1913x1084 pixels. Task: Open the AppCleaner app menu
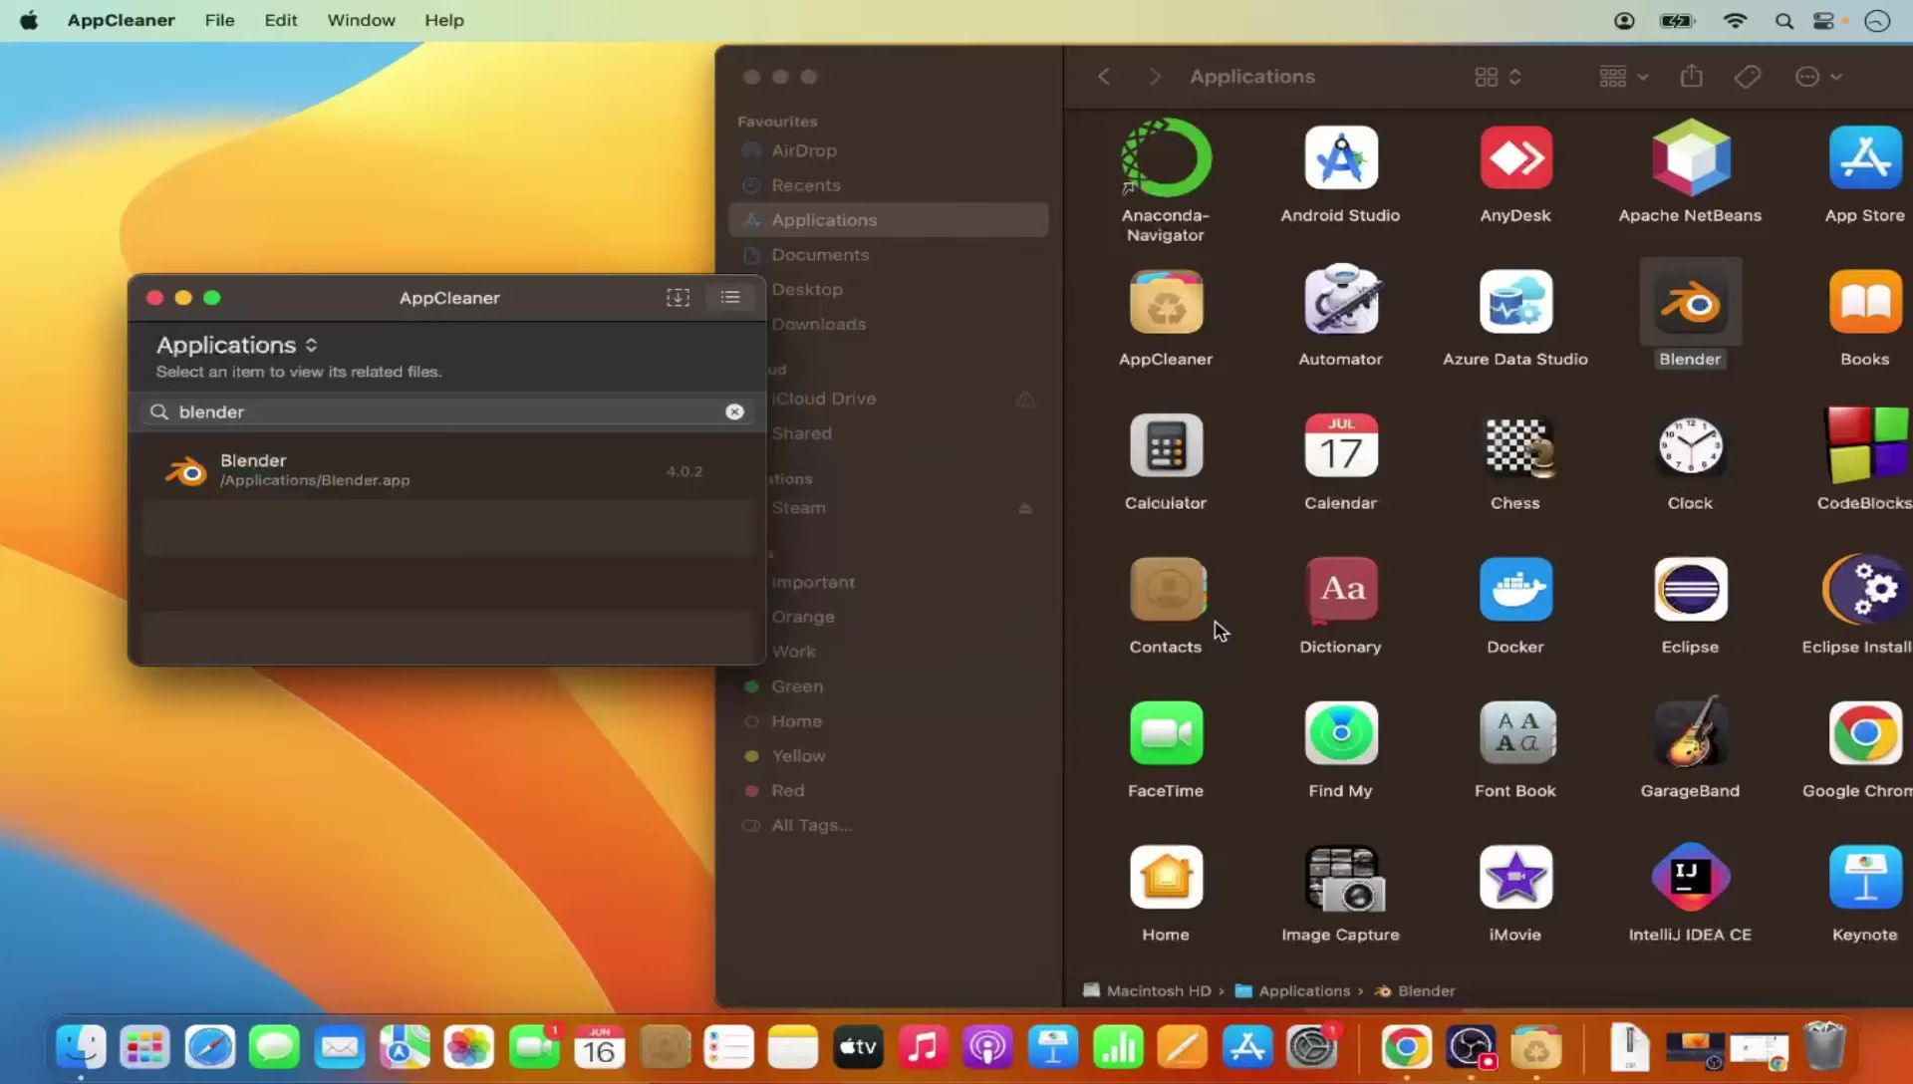click(121, 20)
